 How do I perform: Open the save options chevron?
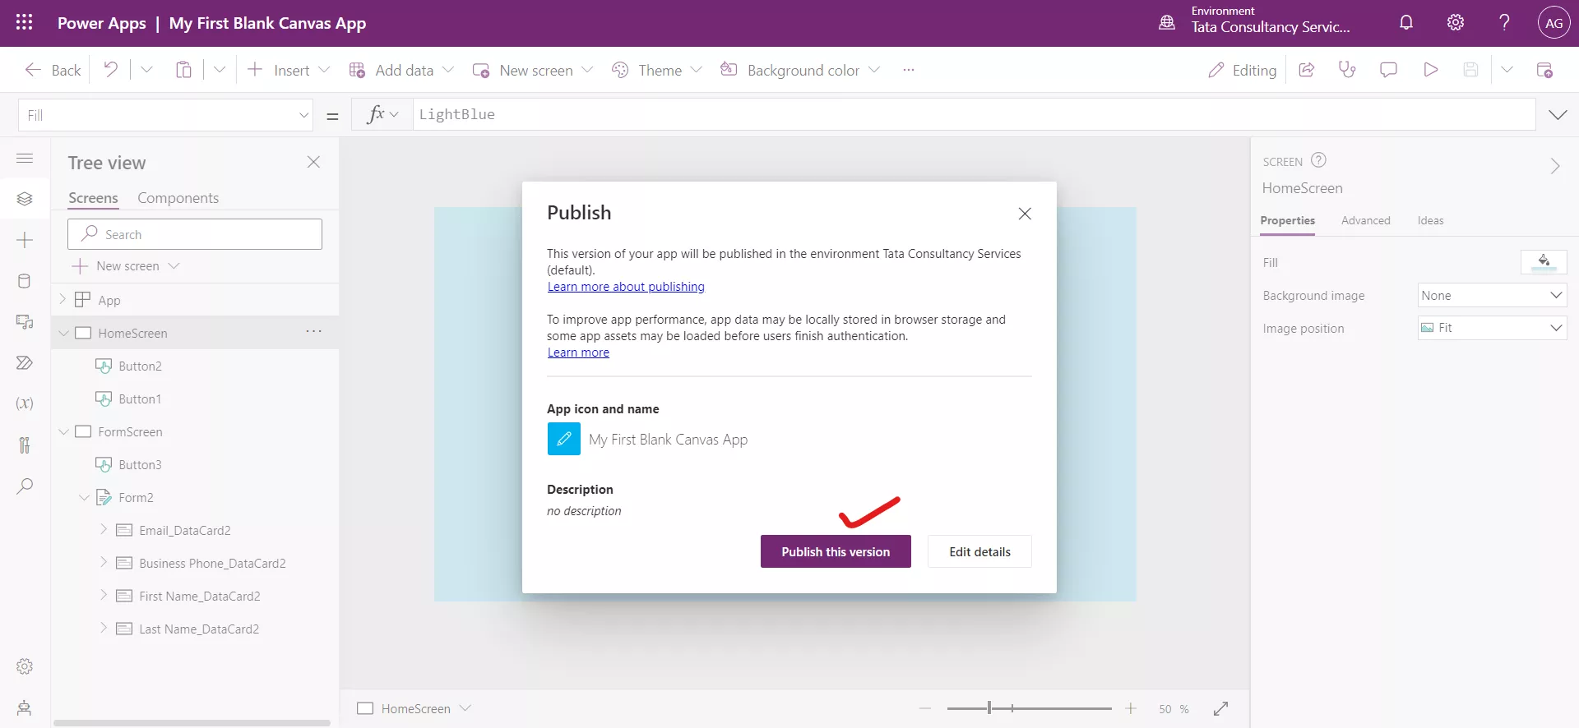point(1507,70)
